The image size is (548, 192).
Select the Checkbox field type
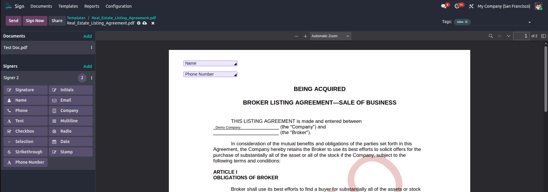point(25,131)
